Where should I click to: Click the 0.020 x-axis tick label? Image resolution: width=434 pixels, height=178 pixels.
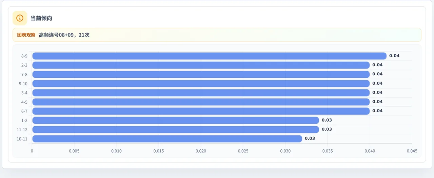click(x=201, y=151)
